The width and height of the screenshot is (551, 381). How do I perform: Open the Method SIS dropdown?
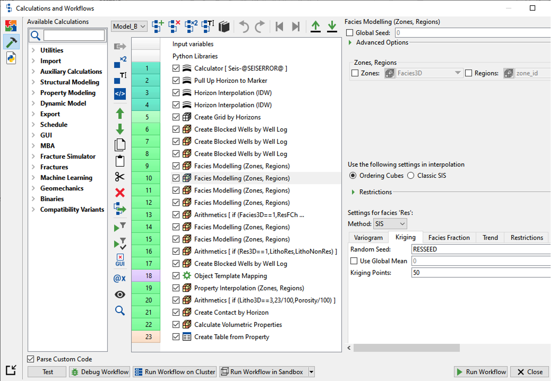(x=390, y=224)
